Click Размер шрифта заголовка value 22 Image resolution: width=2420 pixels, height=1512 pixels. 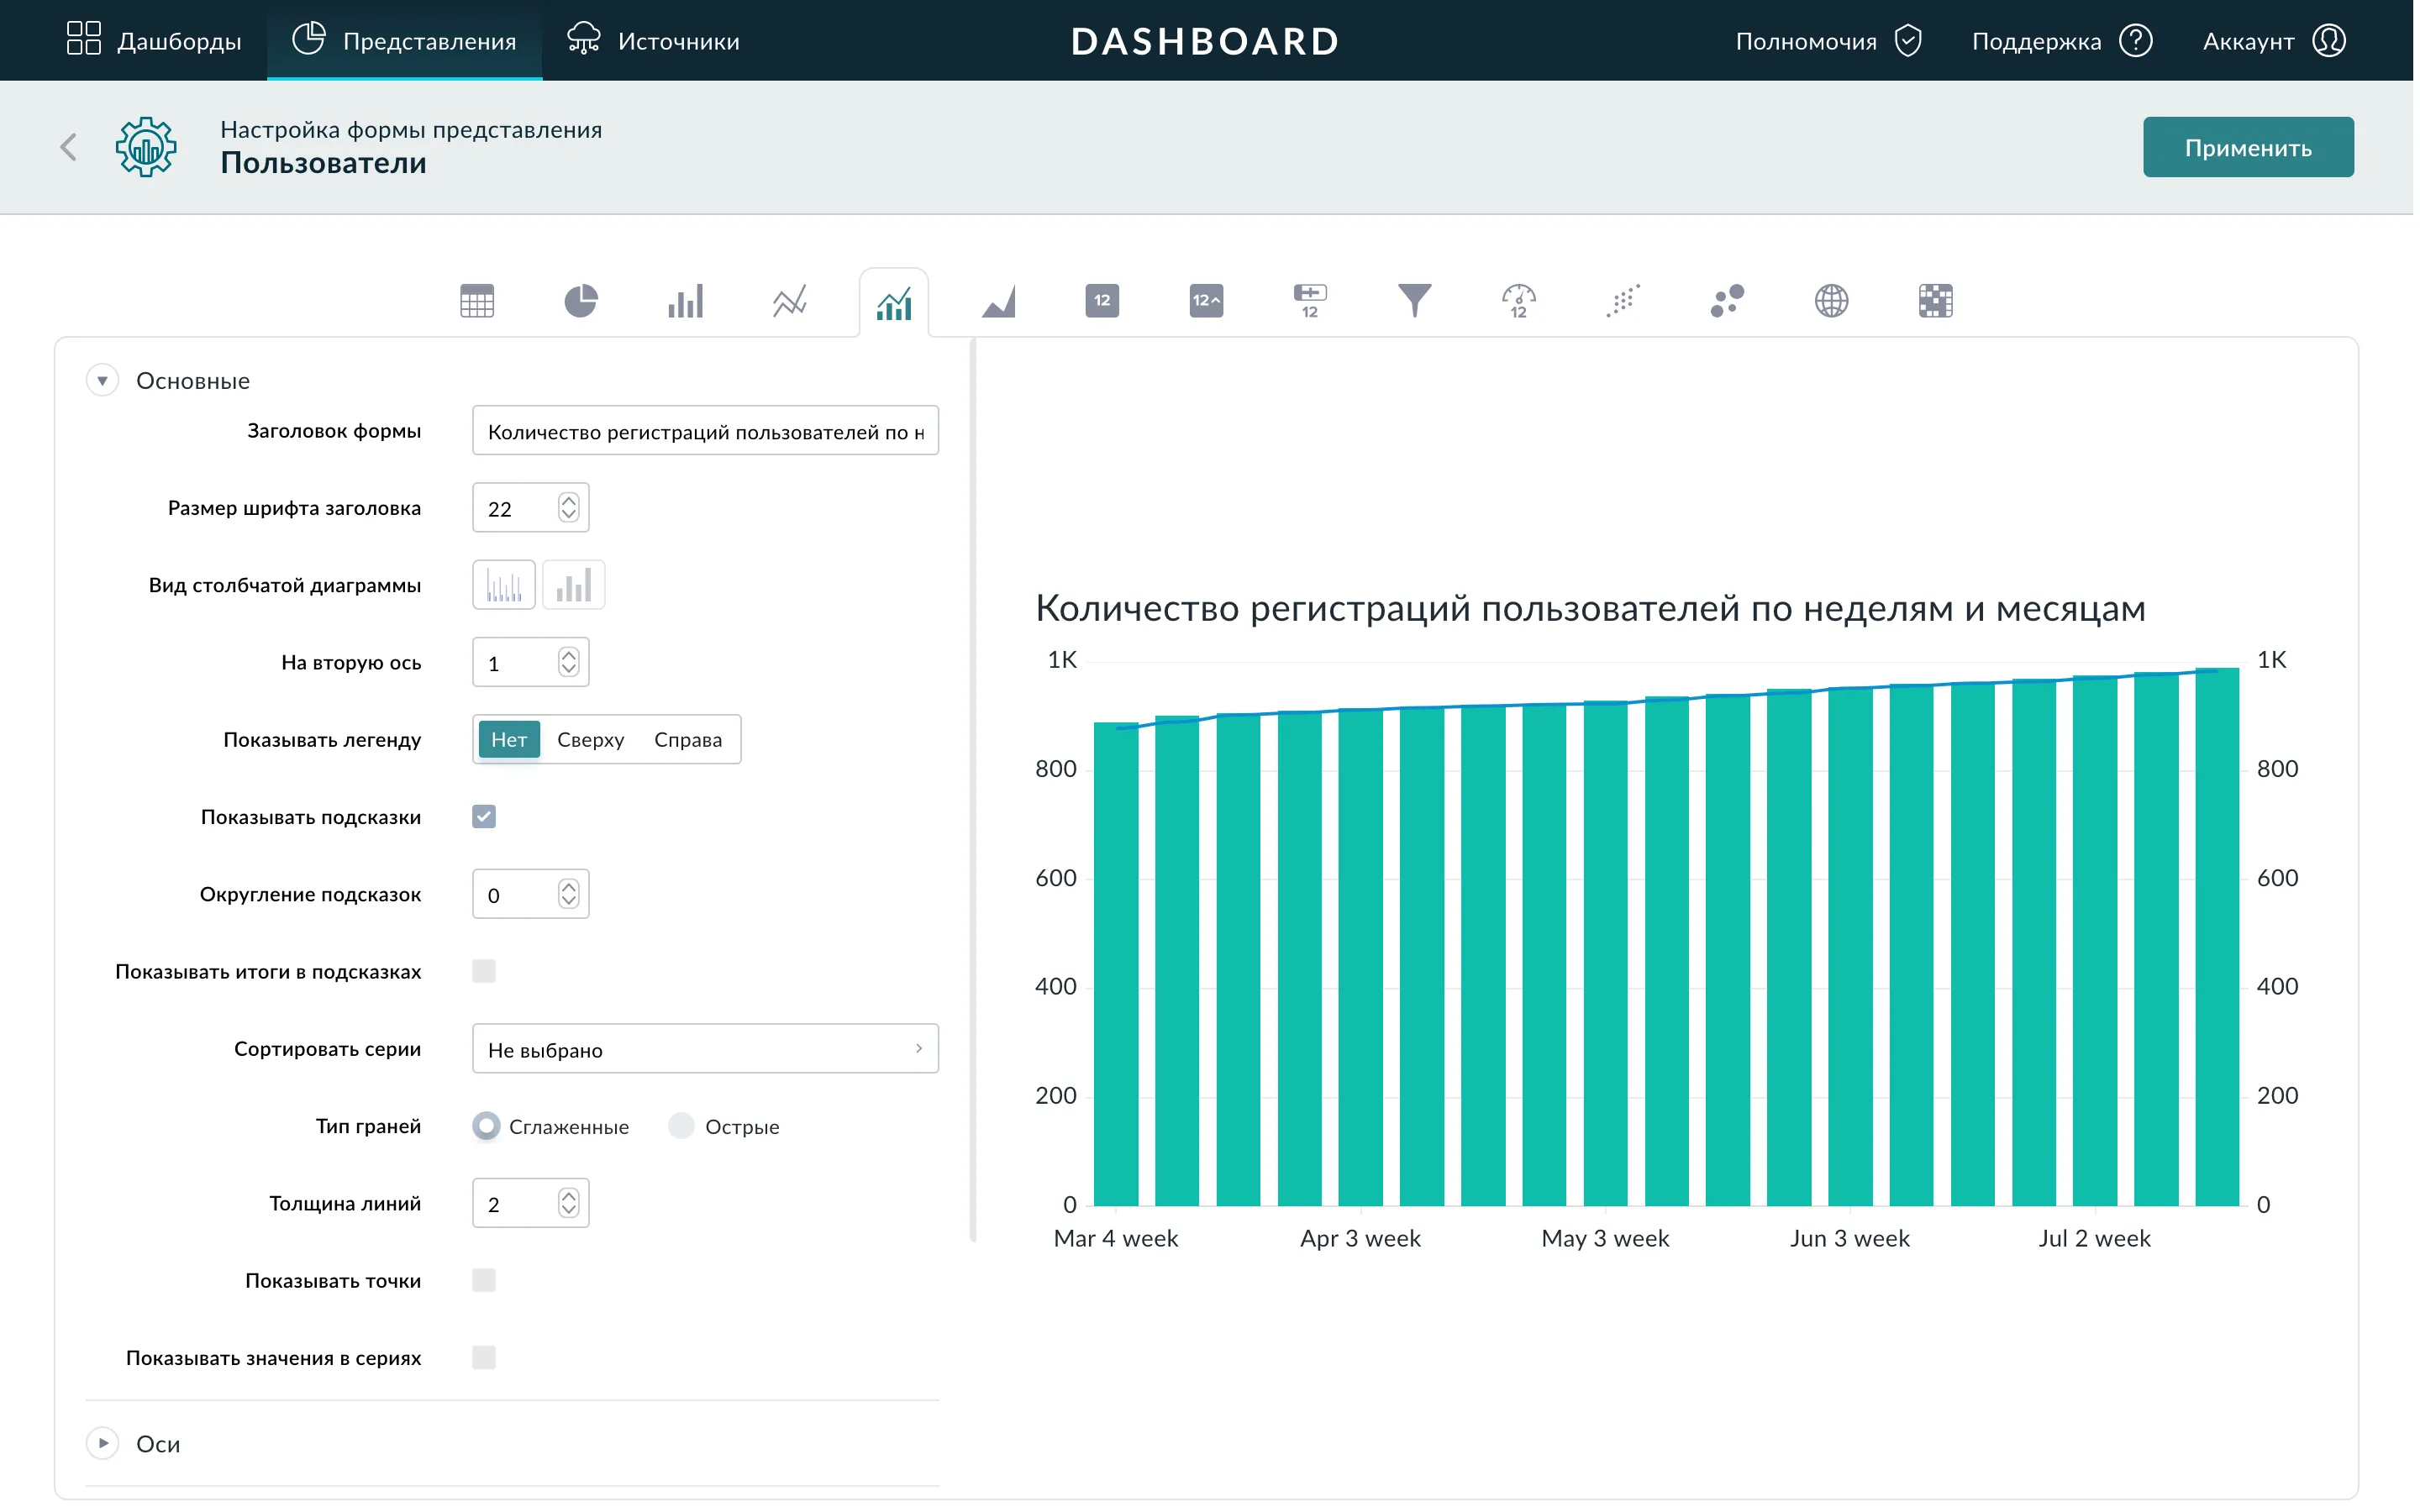[x=500, y=509]
